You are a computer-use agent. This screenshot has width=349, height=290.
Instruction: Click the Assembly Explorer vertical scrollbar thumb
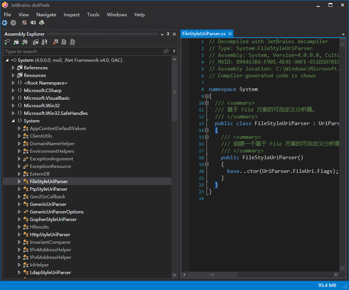pyautogui.click(x=174, y=92)
